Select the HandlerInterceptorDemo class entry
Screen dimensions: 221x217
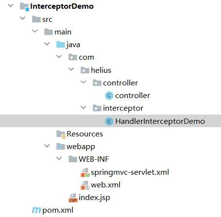(x=110, y=121)
